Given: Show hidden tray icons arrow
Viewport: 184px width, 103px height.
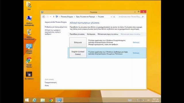Looking at the screenshot, I should pos(134,100).
